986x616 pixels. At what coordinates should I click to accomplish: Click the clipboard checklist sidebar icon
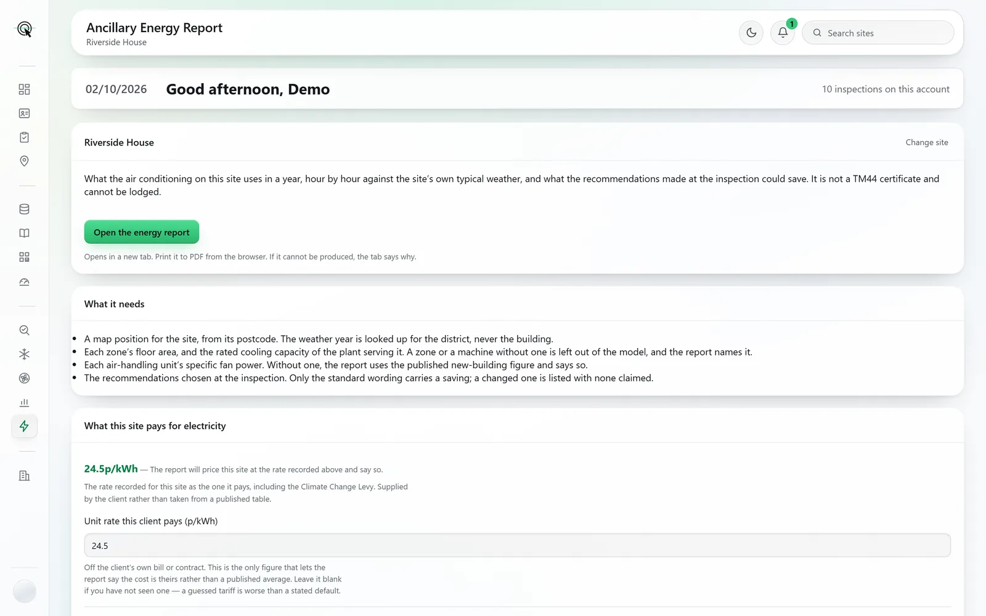(x=24, y=137)
